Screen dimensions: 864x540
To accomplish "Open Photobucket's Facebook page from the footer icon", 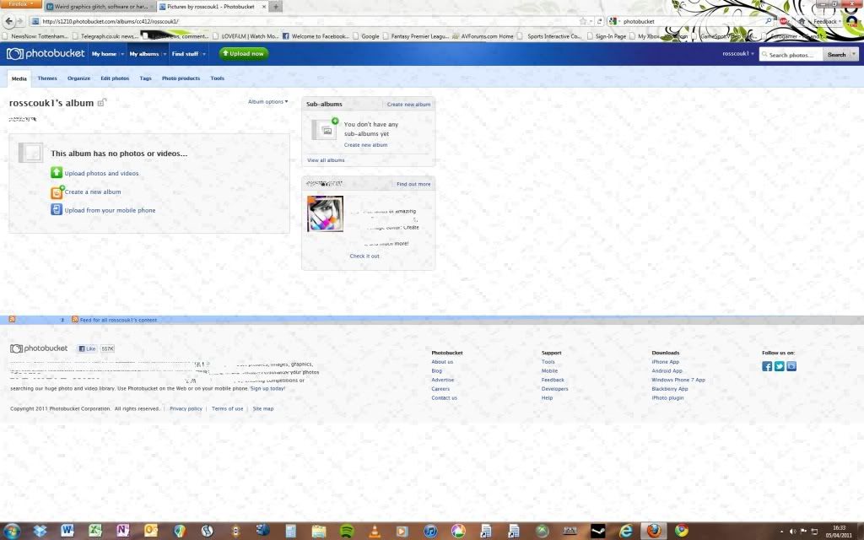I will tap(767, 366).
